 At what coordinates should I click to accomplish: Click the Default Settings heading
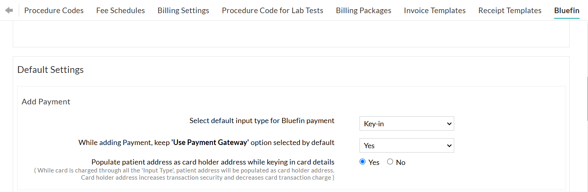click(51, 70)
